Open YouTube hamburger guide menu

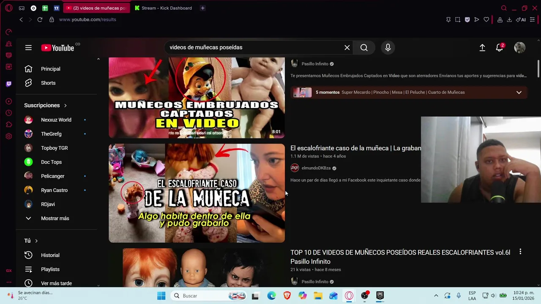pyautogui.click(x=28, y=48)
